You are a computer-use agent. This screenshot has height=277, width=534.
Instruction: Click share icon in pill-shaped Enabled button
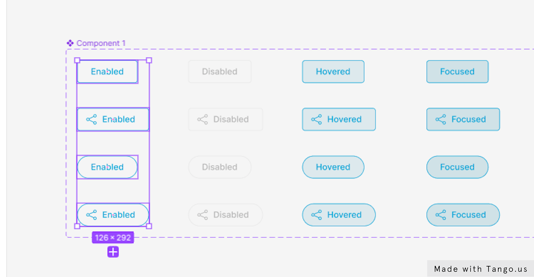91,215
